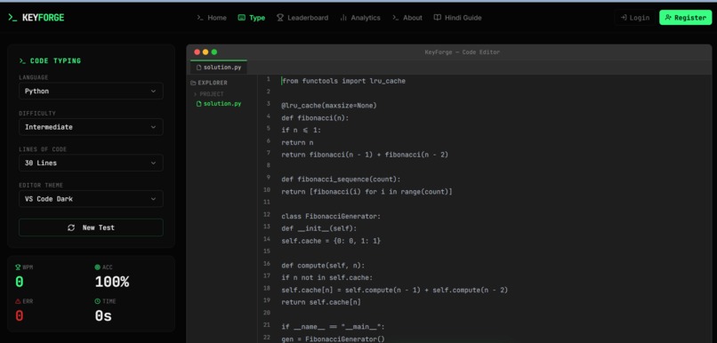Click the green Register button
This screenshot has width=717, height=343.
coord(685,18)
